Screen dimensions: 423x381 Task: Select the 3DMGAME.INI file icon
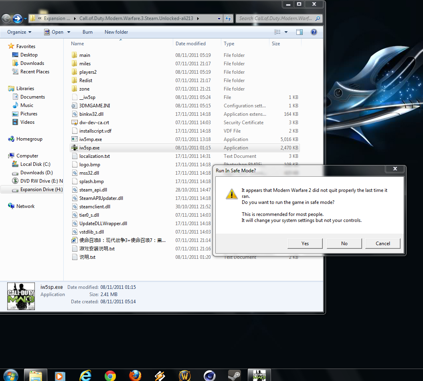point(75,105)
